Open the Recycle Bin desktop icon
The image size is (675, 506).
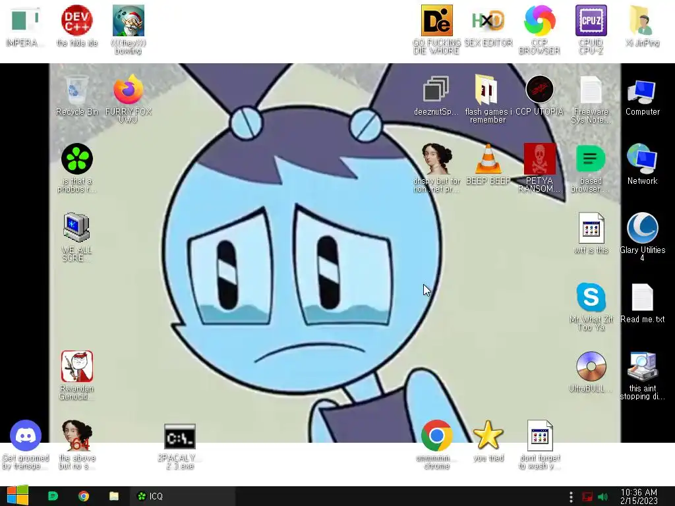(76, 91)
